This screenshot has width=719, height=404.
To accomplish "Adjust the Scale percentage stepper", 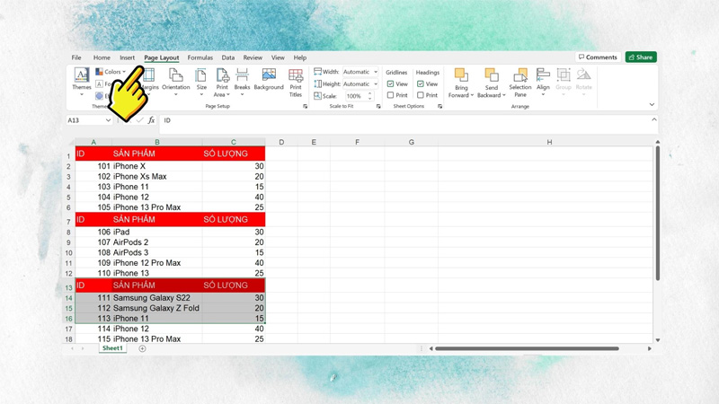I will (x=370, y=96).
